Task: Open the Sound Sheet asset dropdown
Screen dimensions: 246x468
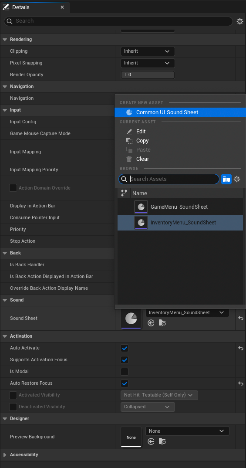Action: (x=187, y=312)
